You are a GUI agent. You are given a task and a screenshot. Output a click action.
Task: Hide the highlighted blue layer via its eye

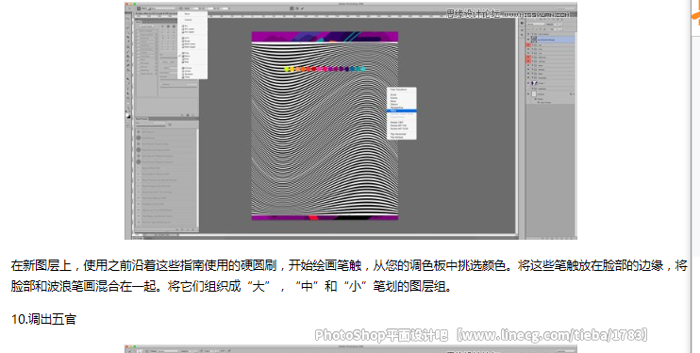[528, 40]
